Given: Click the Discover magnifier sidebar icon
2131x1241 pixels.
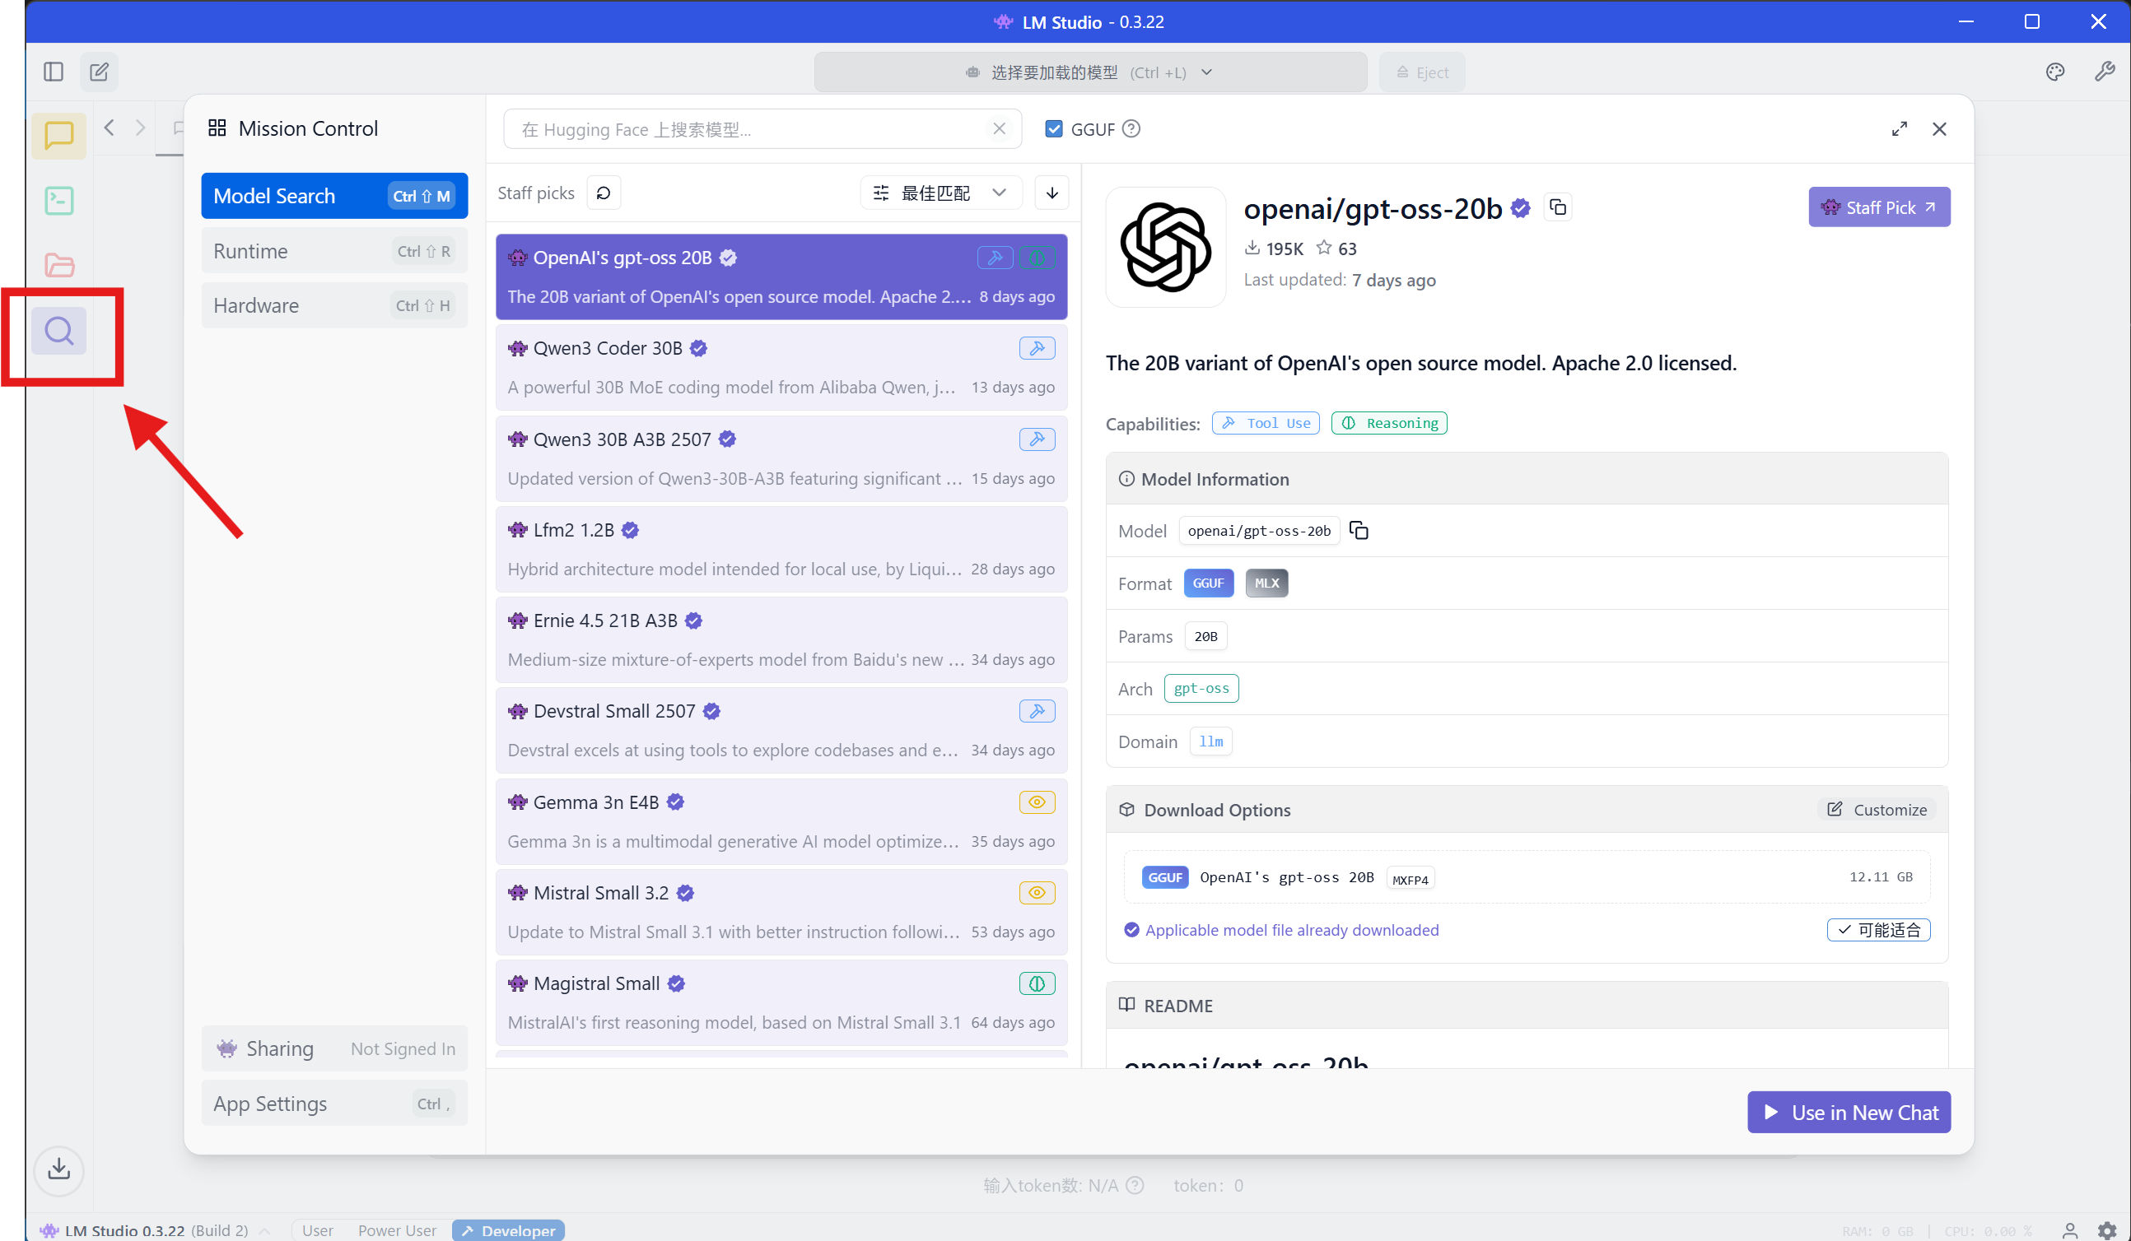Looking at the screenshot, I should click(x=58, y=331).
